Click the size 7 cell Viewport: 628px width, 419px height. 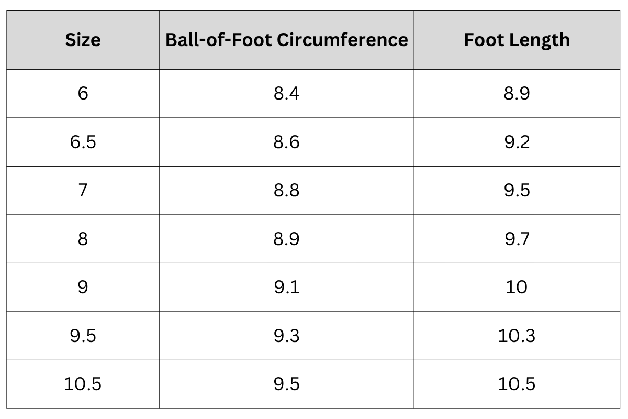(83, 191)
